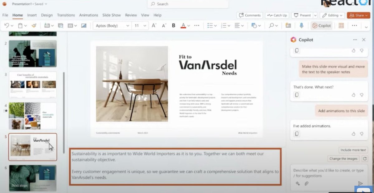The height and width of the screenshot is (193, 374).
Task: Click the attach paperclip icon in Copilot
Action: pos(306,184)
